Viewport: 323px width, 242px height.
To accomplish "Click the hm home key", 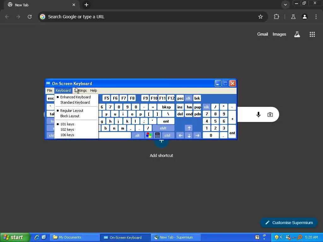I will 189,107.
